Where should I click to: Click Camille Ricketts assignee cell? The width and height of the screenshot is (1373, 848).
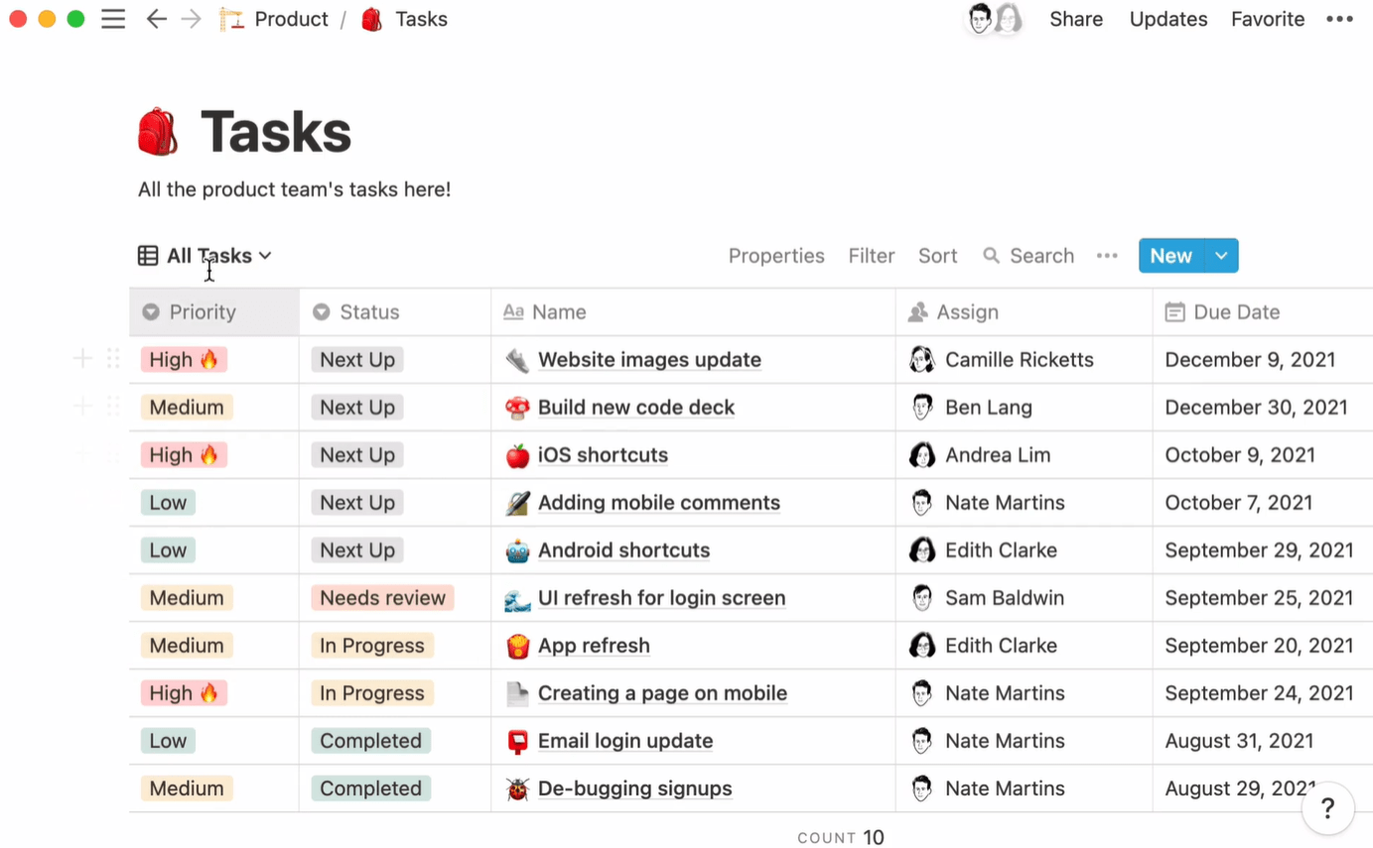coord(1024,360)
